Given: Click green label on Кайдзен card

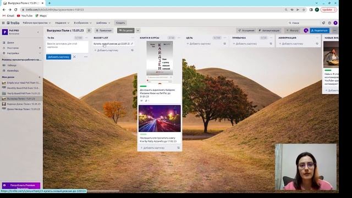Looking at the screenshot, I should point(143,86).
